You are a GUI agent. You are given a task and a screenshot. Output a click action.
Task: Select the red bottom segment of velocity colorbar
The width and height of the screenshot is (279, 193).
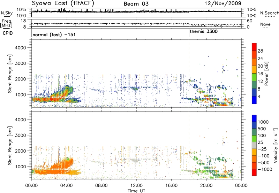pyautogui.click(x=254, y=172)
